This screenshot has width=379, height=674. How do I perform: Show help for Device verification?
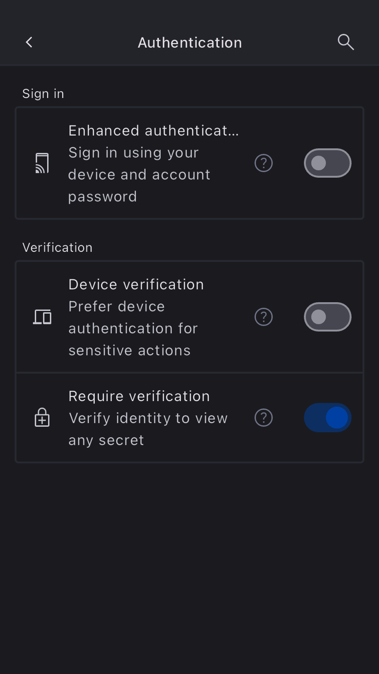point(264,317)
